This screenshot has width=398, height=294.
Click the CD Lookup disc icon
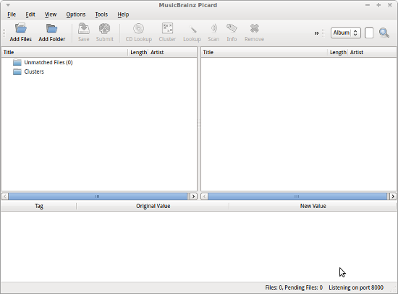tap(139, 28)
